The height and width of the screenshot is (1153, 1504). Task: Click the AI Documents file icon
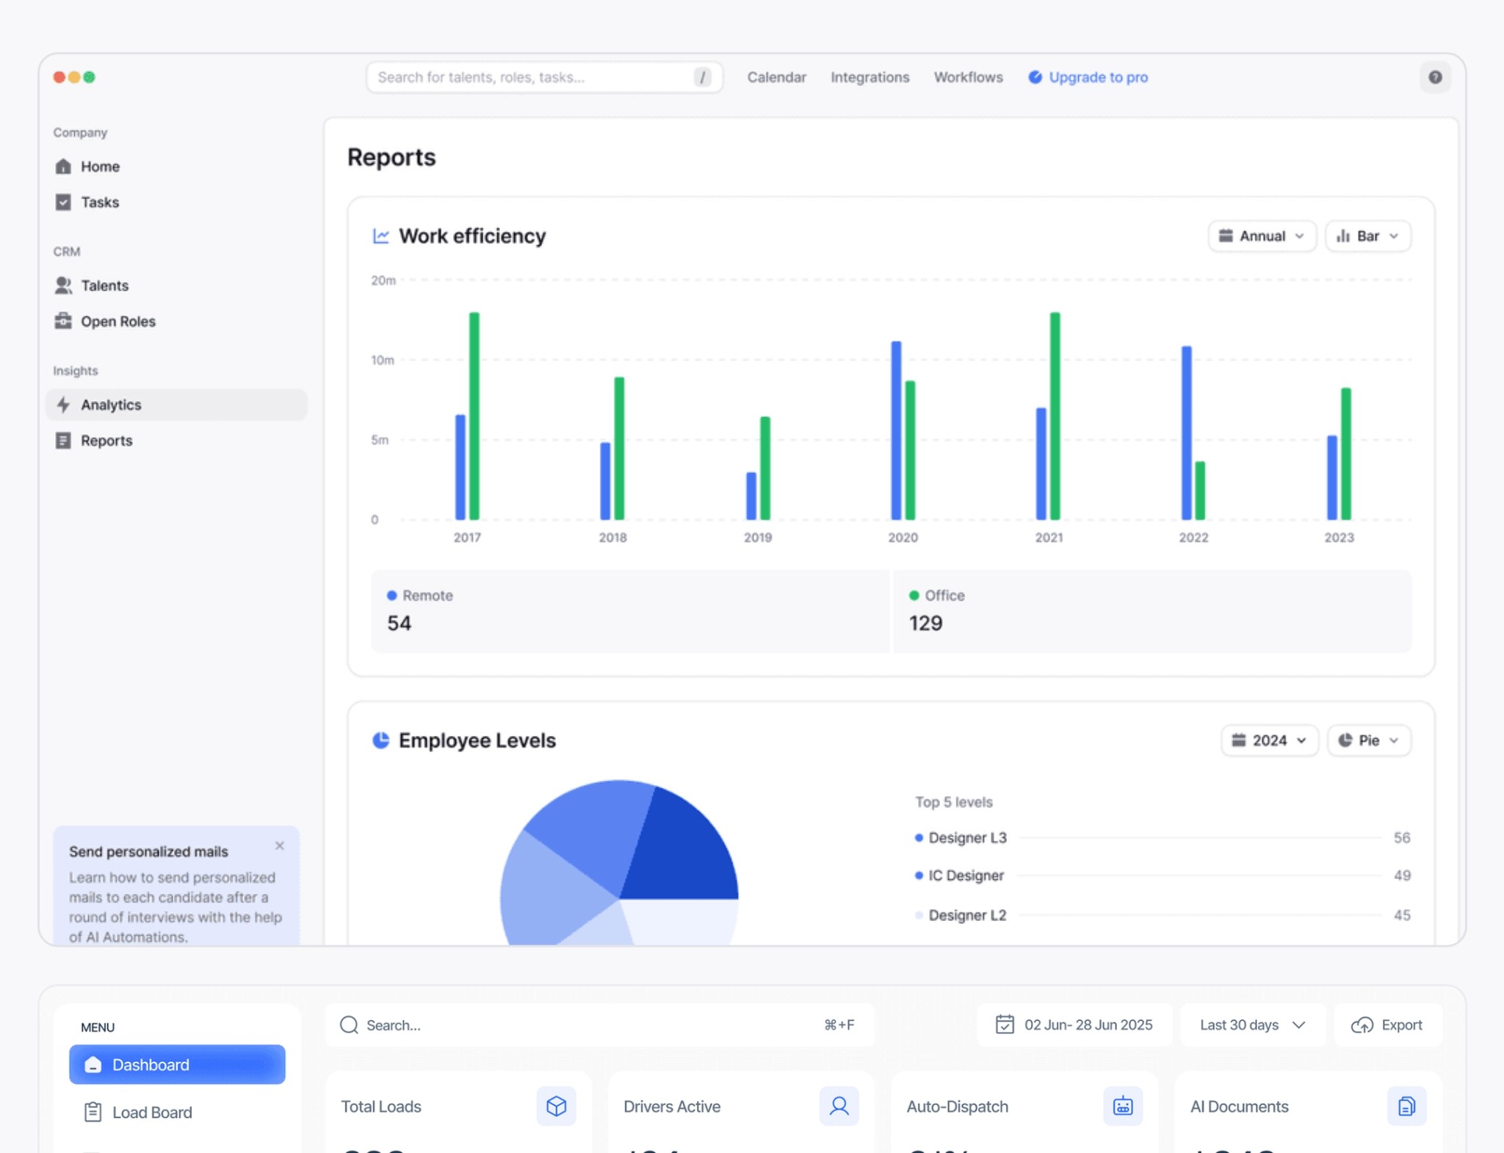(1406, 1106)
